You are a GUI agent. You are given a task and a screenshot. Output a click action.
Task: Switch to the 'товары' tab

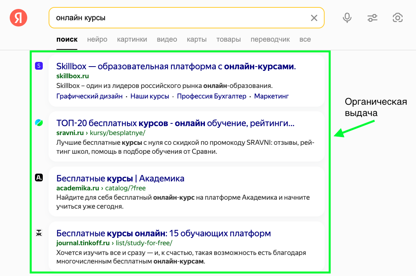pos(229,40)
